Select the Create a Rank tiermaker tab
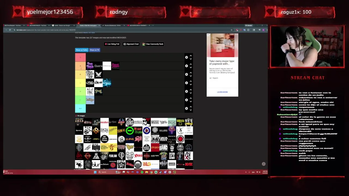The height and width of the screenshot is (196, 349). 88,25
